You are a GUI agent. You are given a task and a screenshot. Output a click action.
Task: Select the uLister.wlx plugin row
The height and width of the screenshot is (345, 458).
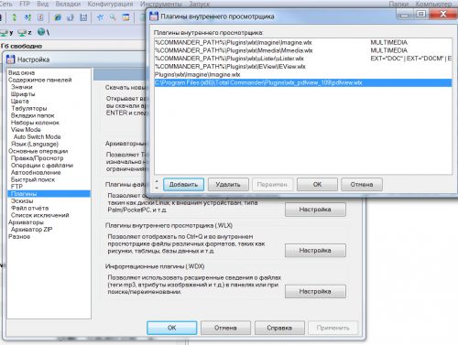(303, 59)
